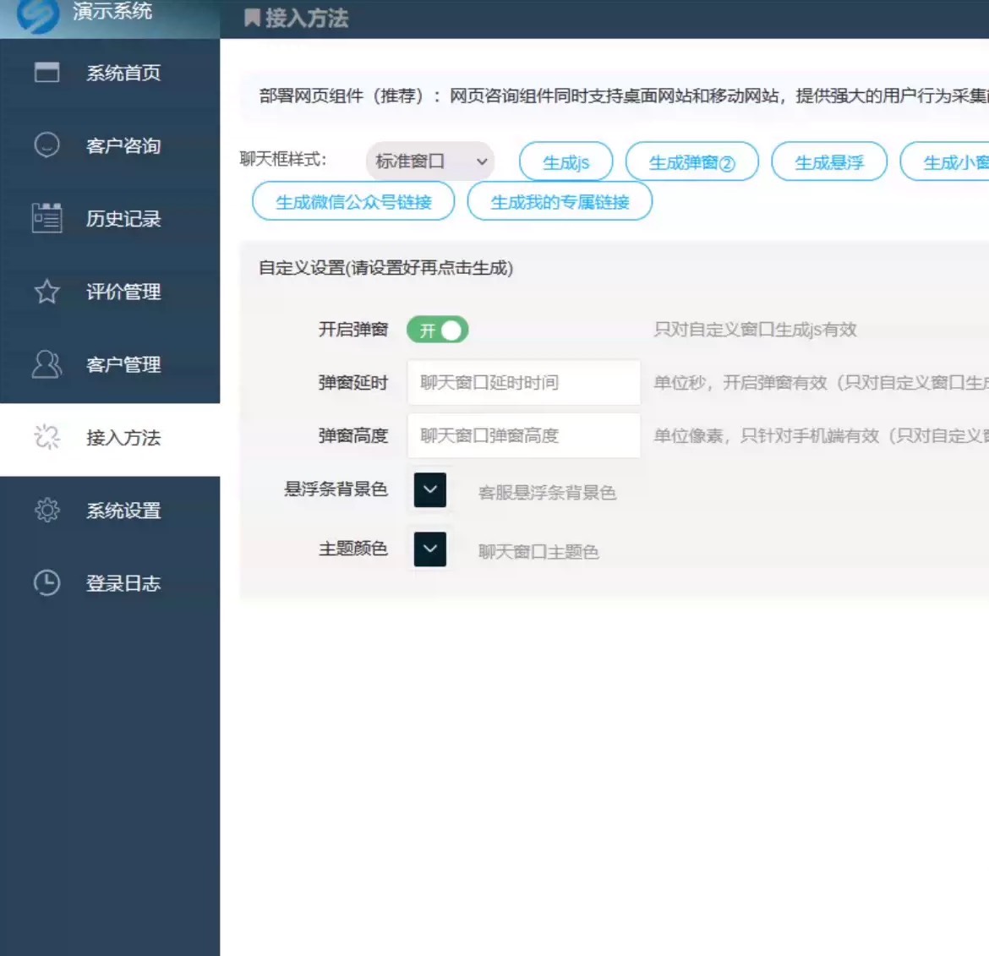Click the 客户管理 user icon
Screen dimensions: 989x956
click(x=46, y=364)
